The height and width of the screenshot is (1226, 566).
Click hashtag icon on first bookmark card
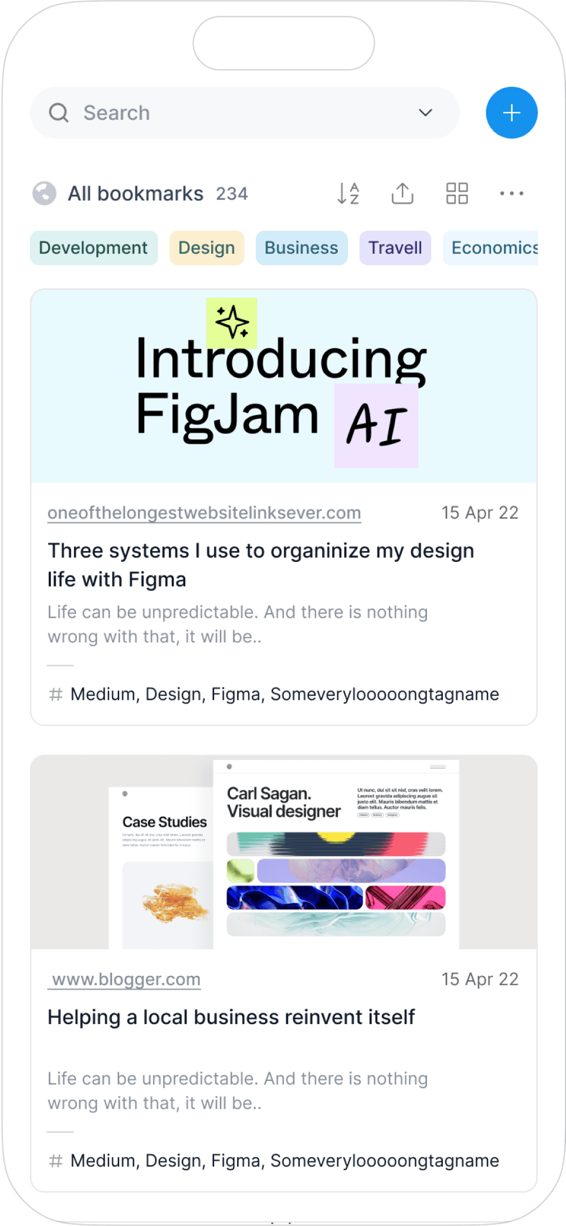coord(56,695)
